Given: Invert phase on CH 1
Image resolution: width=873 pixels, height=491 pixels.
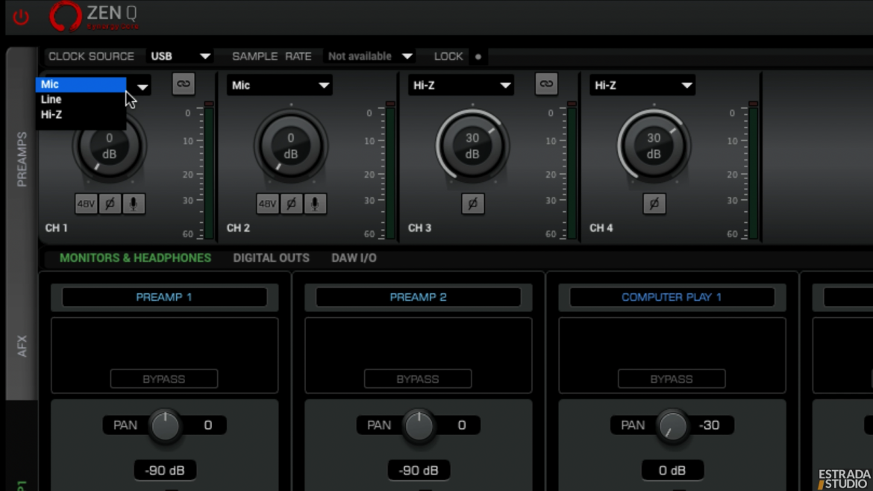Looking at the screenshot, I should [110, 204].
